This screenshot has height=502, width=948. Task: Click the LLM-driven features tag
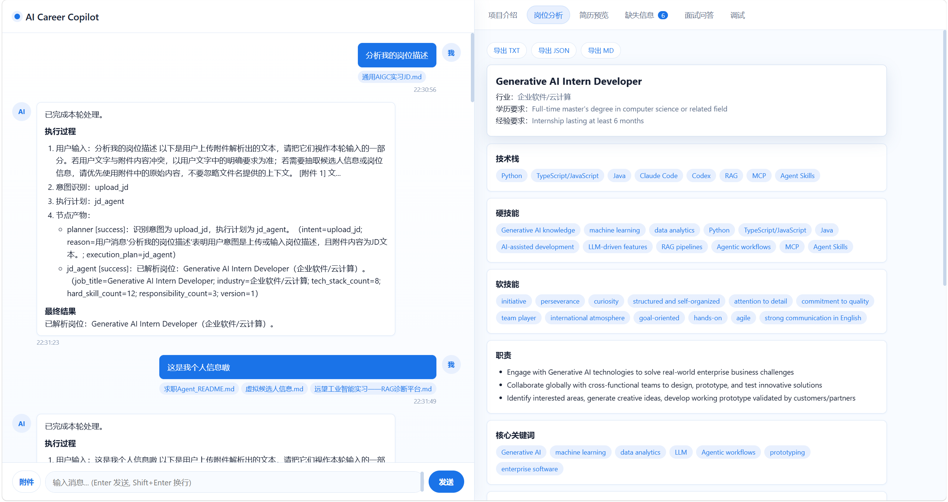[x=617, y=247]
